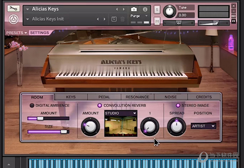Click the output volume slider in header
The image size is (244, 168).
(x=213, y=23)
